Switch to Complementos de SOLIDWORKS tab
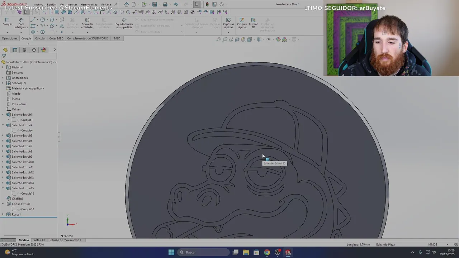 (x=88, y=38)
